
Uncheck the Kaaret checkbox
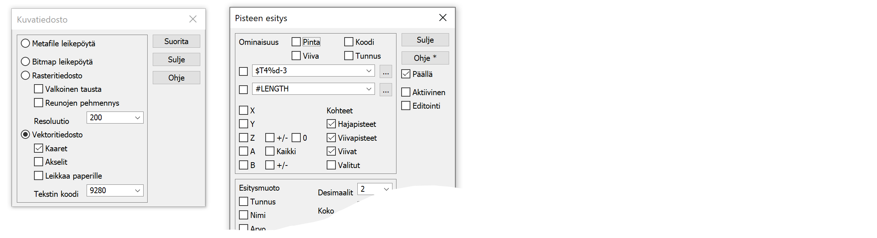[38, 148]
